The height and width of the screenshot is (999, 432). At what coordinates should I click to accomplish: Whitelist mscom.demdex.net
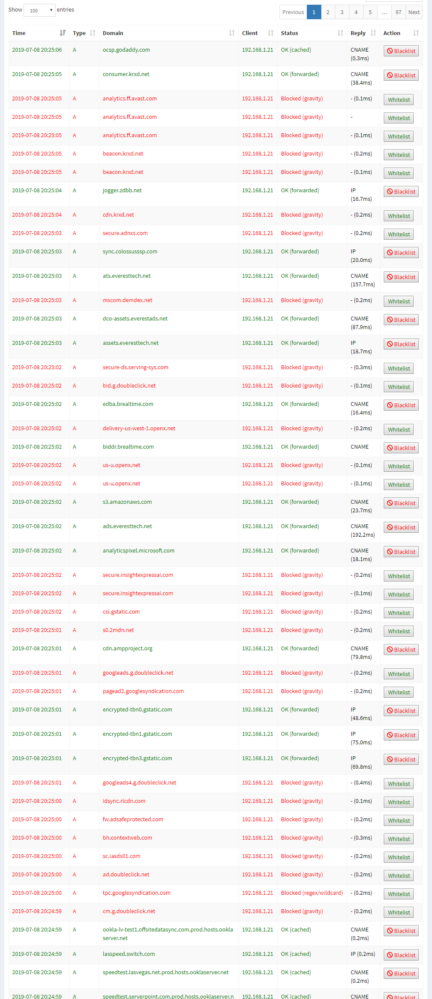399,301
